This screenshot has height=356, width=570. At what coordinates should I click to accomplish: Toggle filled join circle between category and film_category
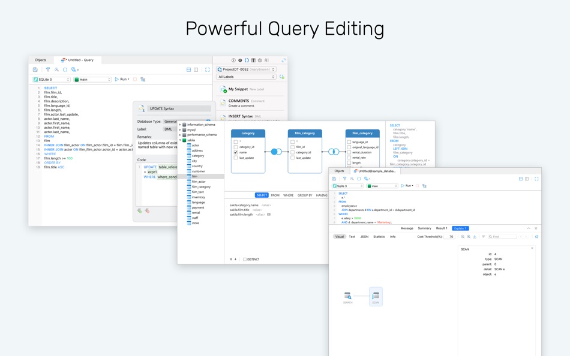point(274,152)
